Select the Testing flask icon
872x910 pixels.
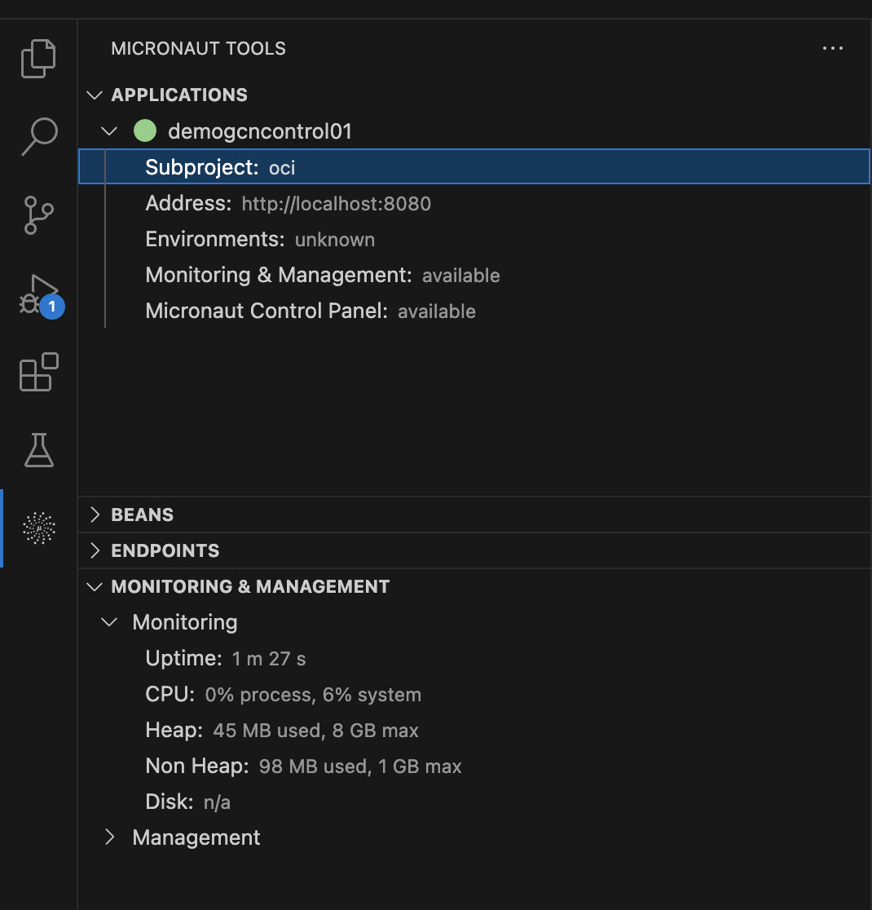[38, 450]
